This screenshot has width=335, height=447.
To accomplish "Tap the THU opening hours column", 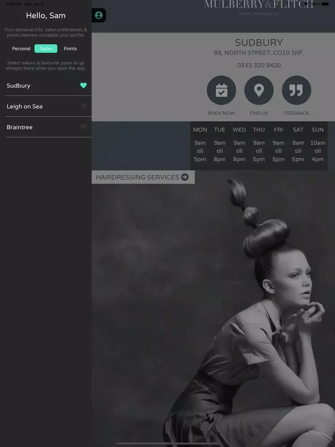I will pyautogui.click(x=259, y=144).
